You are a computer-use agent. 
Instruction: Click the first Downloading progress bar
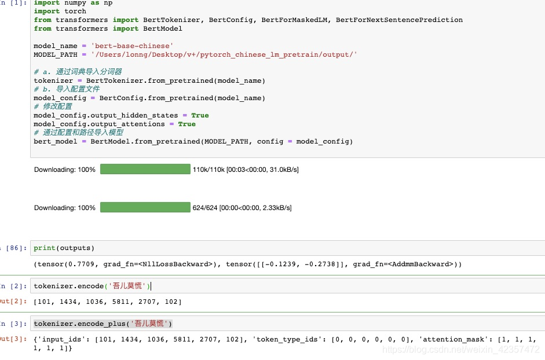(x=145, y=169)
